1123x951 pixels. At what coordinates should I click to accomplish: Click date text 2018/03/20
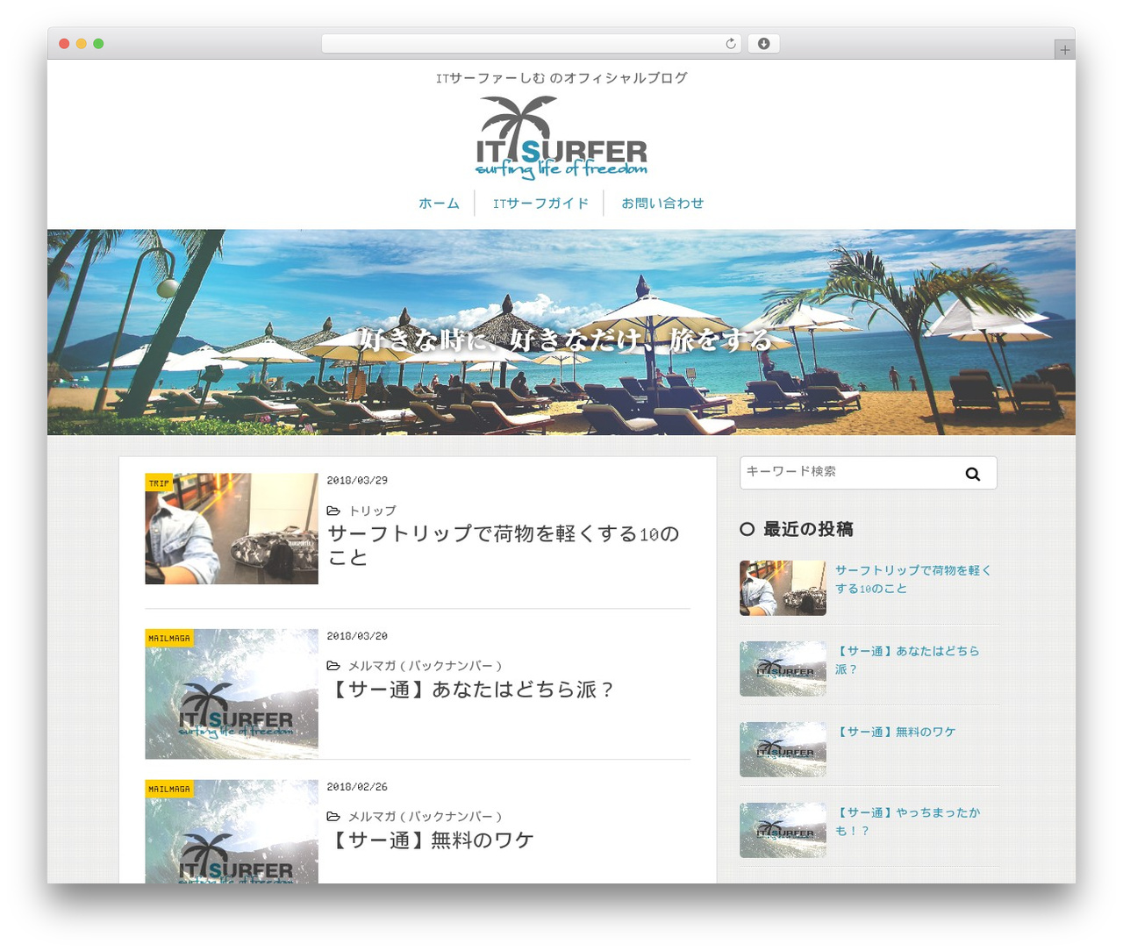pos(357,636)
